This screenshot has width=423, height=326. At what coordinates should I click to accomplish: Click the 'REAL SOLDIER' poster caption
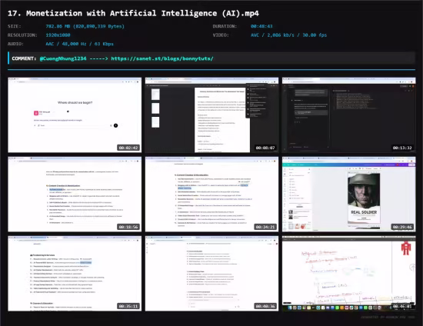[364, 212]
